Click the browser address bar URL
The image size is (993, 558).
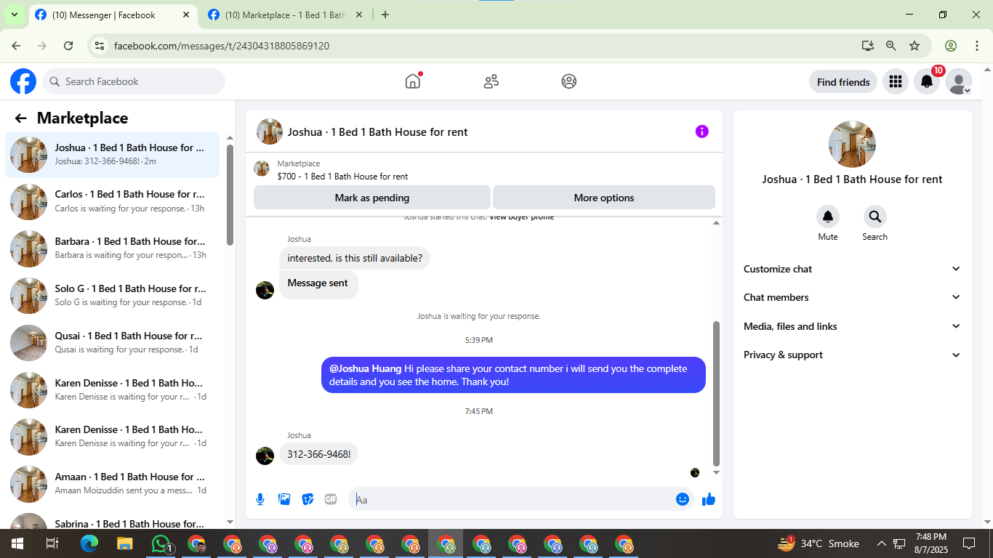pyautogui.click(x=222, y=46)
